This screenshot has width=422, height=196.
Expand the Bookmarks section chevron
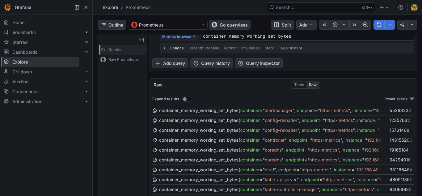[87, 32]
